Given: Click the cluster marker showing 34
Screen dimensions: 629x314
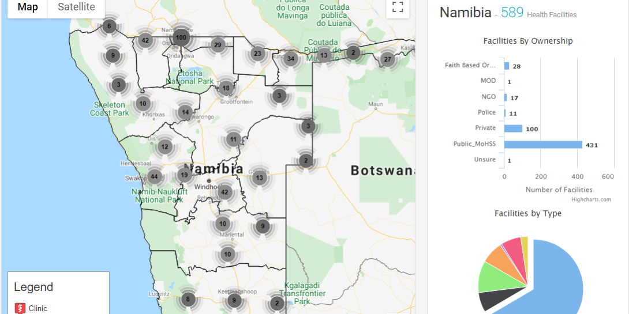Looking at the screenshot, I should tap(291, 59).
